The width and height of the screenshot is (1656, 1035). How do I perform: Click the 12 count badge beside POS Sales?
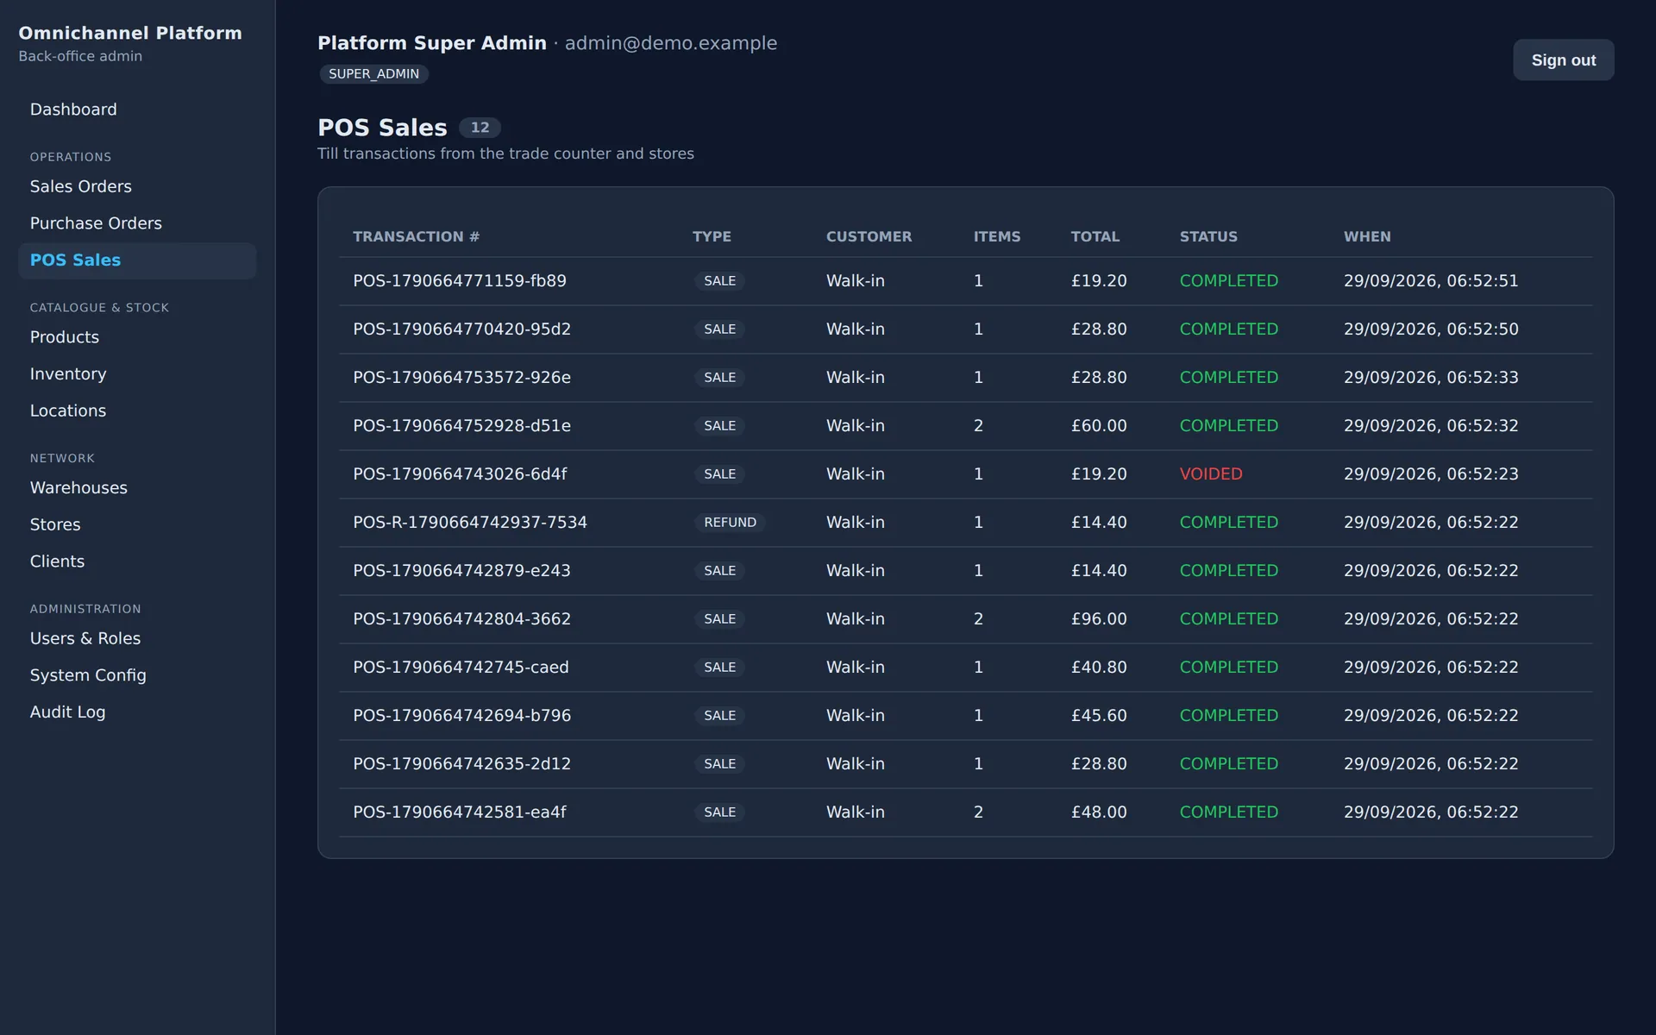[480, 128]
